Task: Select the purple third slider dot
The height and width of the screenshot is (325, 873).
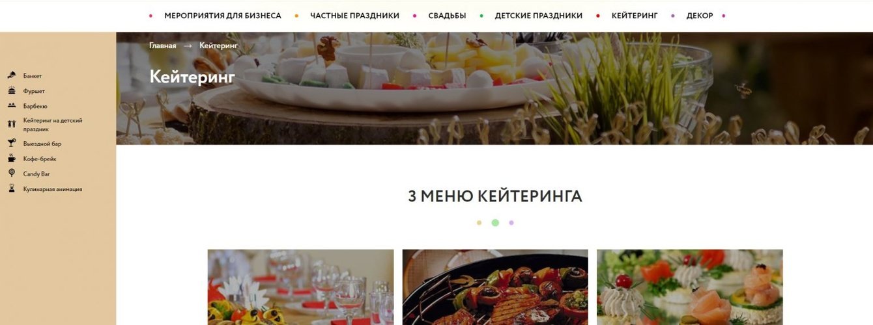Action: pos(511,223)
